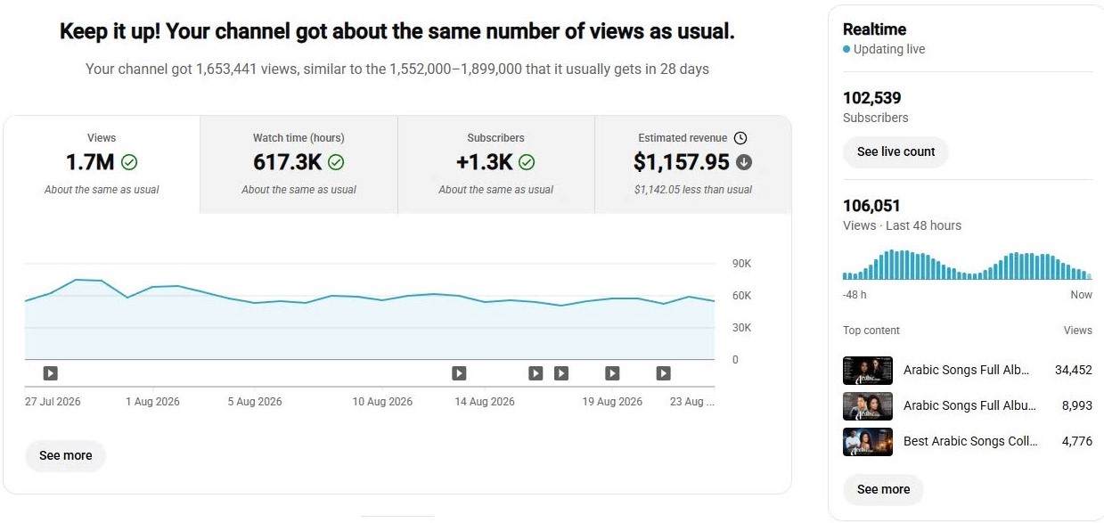Click the green checkmark next to 617.3K watch time
This screenshot has width=1104, height=523.
[x=336, y=162]
